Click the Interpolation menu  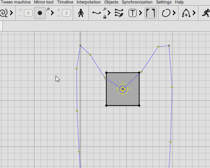click(89, 2)
